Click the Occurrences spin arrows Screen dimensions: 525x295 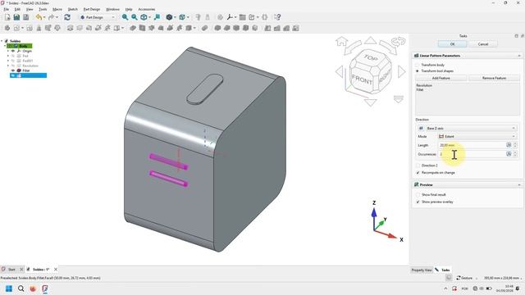click(515, 154)
